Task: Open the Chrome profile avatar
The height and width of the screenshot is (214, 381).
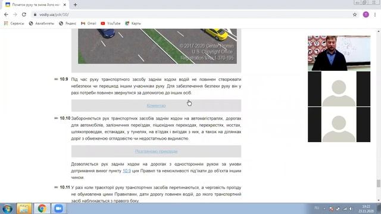Action: pos(366,14)
